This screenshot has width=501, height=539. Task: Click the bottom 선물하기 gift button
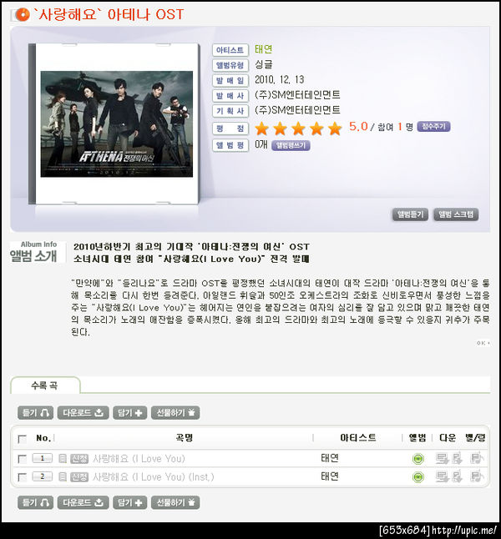pyautogui.click(x=175, y=502)
